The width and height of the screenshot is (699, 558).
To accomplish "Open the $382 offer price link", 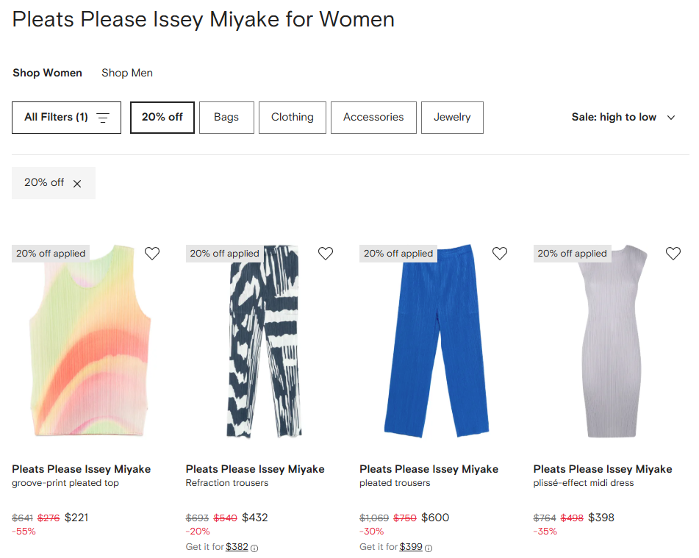I will point(237,547).
